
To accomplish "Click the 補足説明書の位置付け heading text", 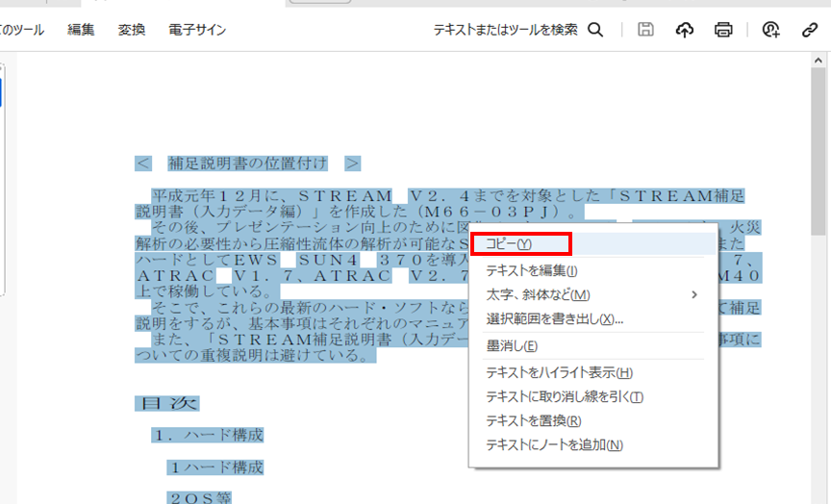I will point(247,164).
